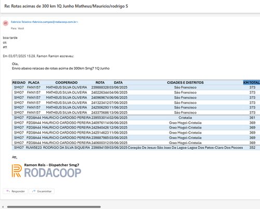Click route number 242940426

100,127
